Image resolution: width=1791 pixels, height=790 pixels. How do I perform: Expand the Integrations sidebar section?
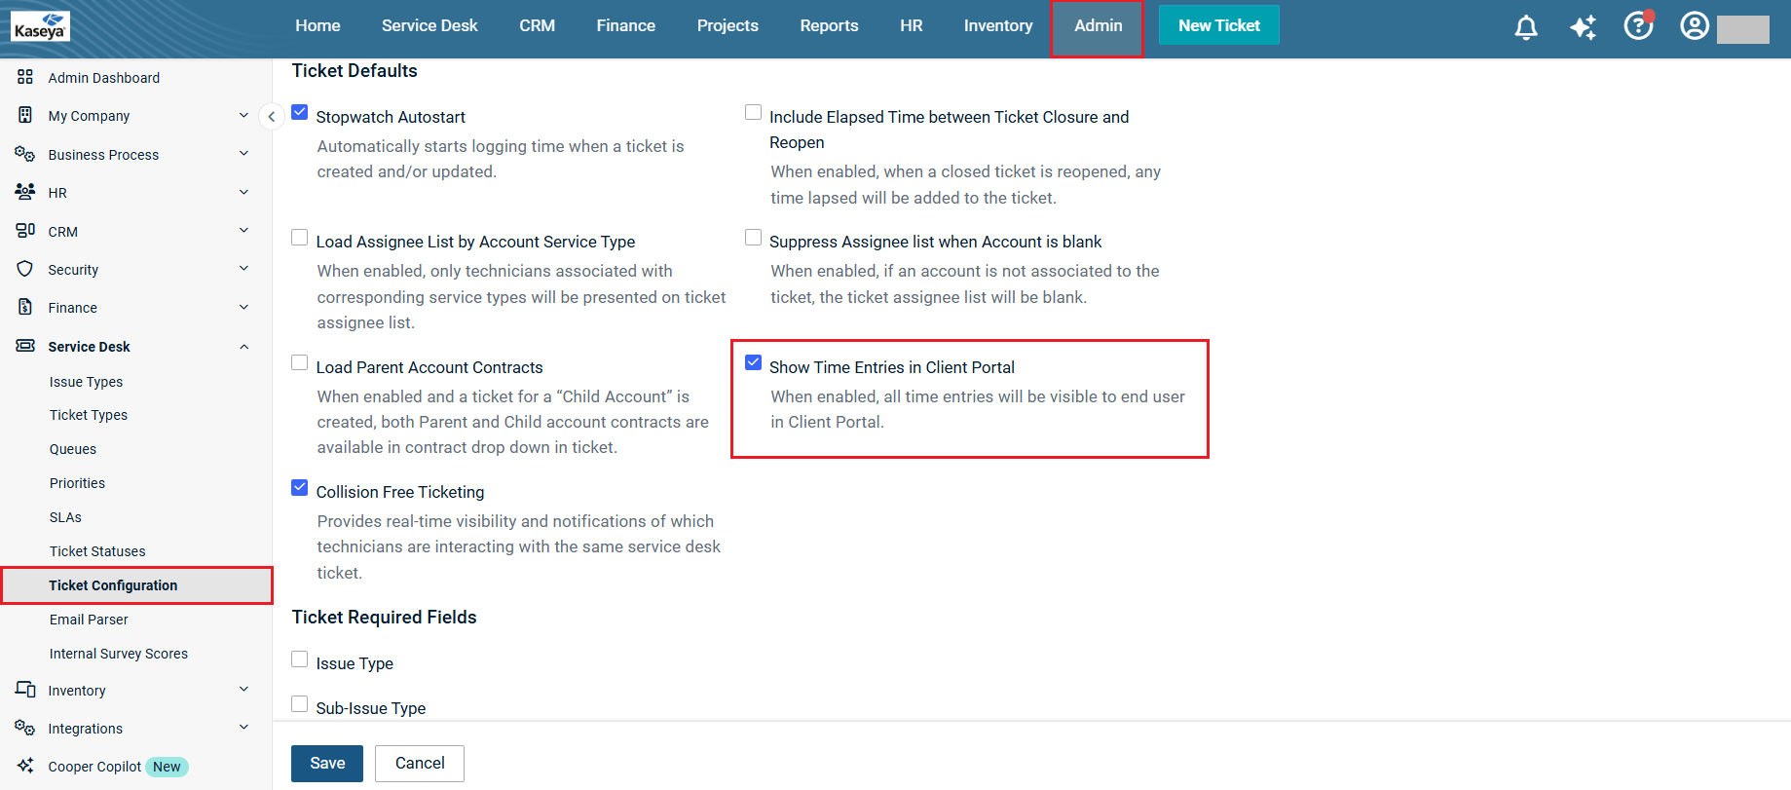tap(243, 728)
